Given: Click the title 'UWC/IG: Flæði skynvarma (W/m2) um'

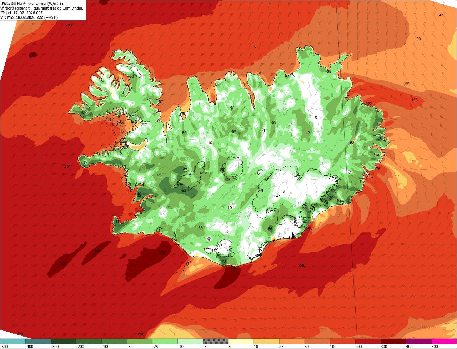Looking at the screenshot, I should click(x=34, y=3).
